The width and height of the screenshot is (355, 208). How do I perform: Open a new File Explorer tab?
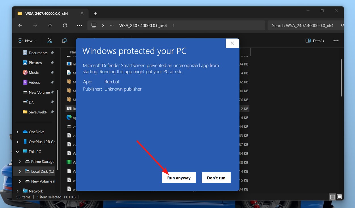95,13
